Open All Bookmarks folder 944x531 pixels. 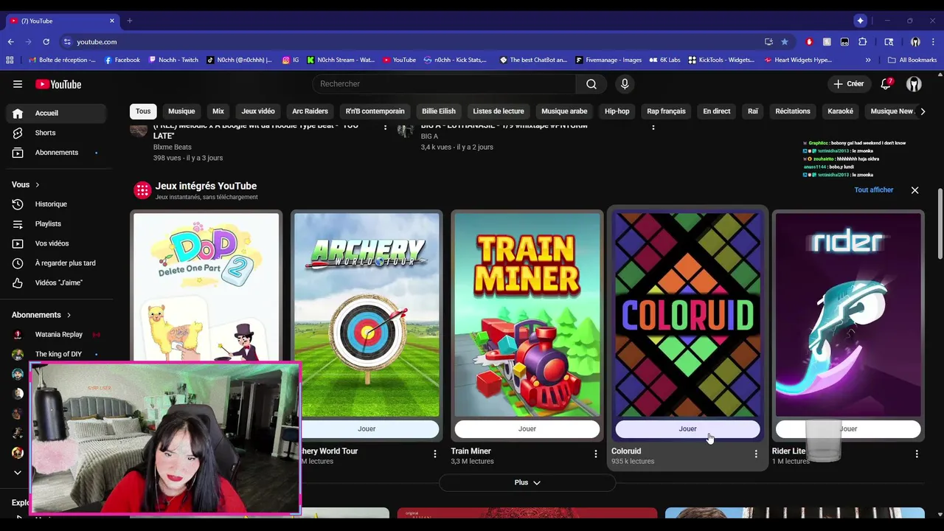coord(912,60)
